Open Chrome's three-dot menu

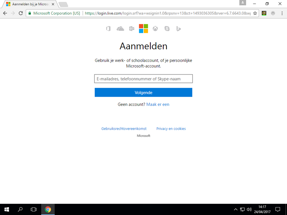click(282, 13)
